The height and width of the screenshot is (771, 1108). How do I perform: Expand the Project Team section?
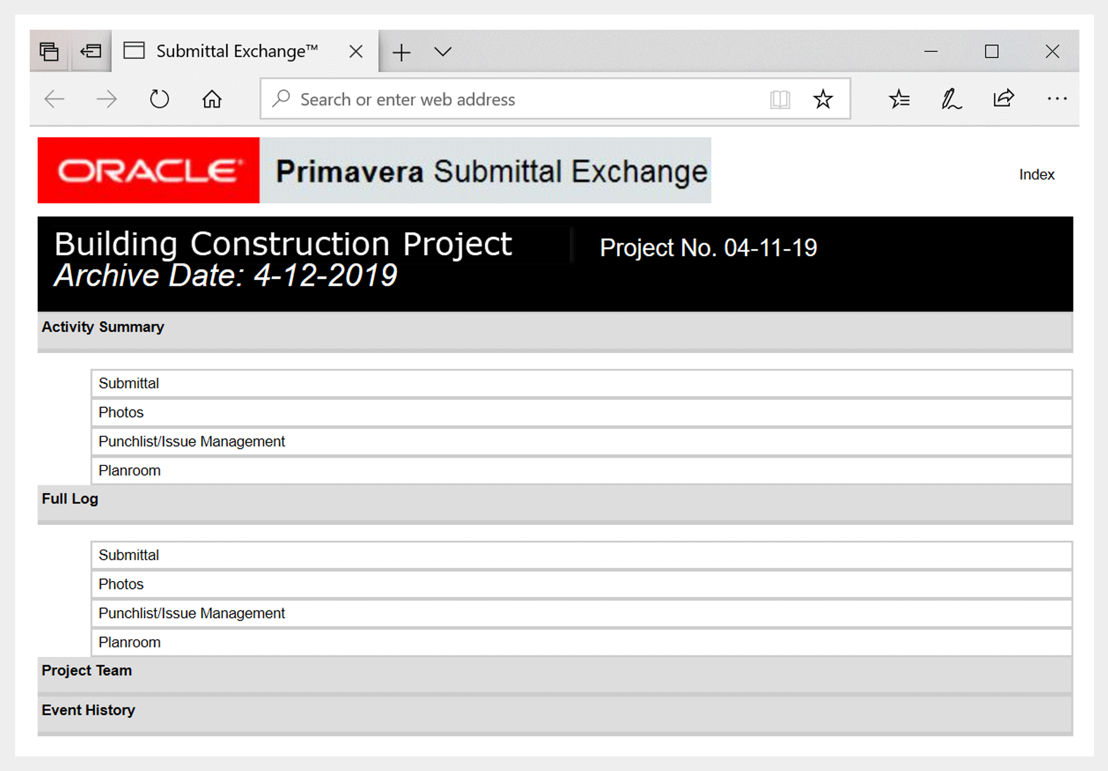[x=87, y=671]
